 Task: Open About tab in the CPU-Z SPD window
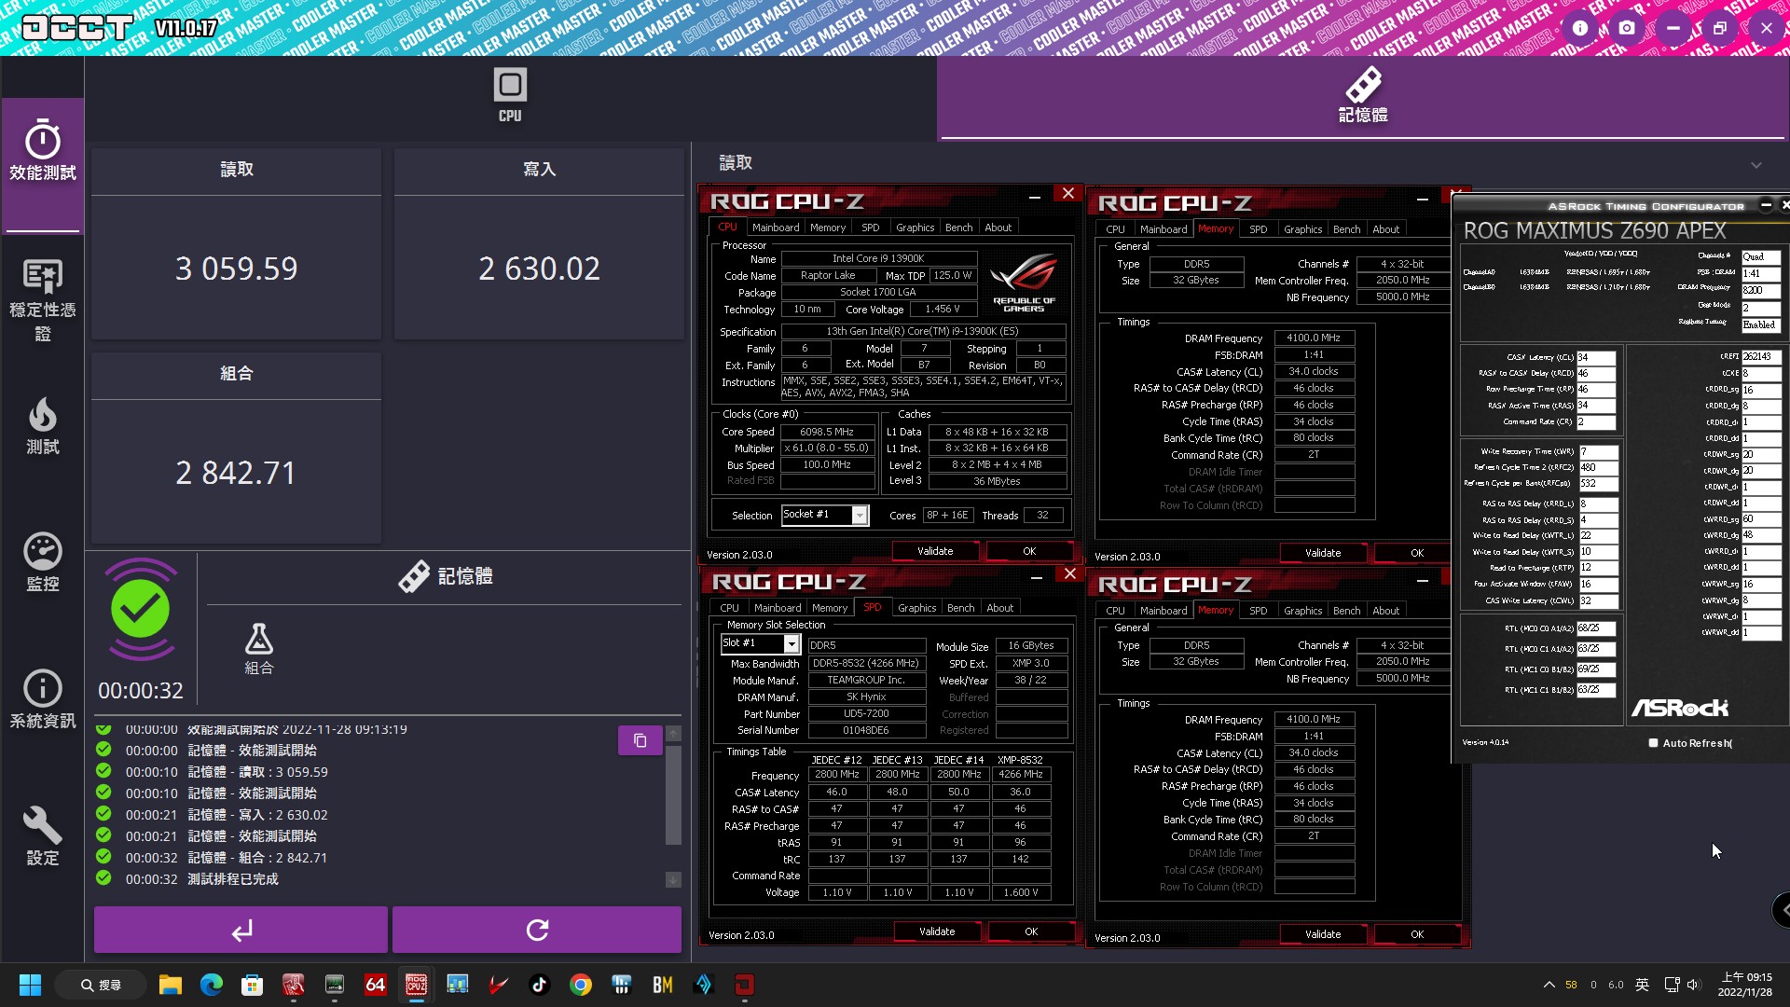(x=999, y=608)
